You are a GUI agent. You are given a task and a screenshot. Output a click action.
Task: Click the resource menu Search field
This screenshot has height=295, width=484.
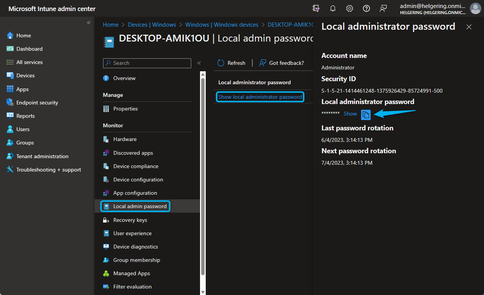(x=147, y=63)
